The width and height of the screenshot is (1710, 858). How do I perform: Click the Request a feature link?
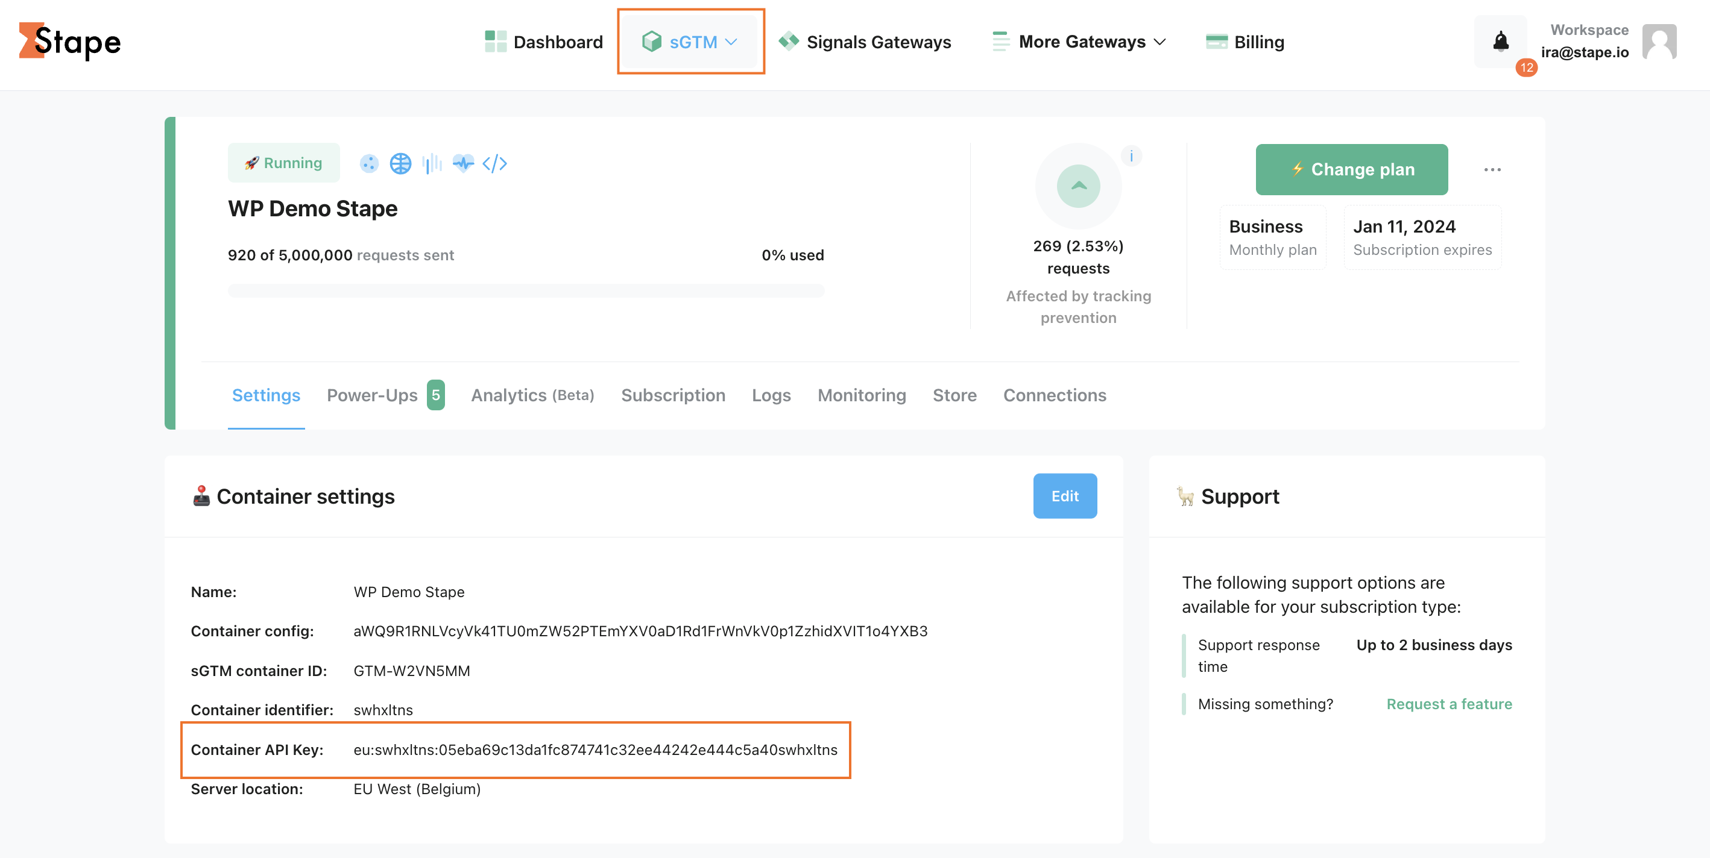(x=1449, y=704)
